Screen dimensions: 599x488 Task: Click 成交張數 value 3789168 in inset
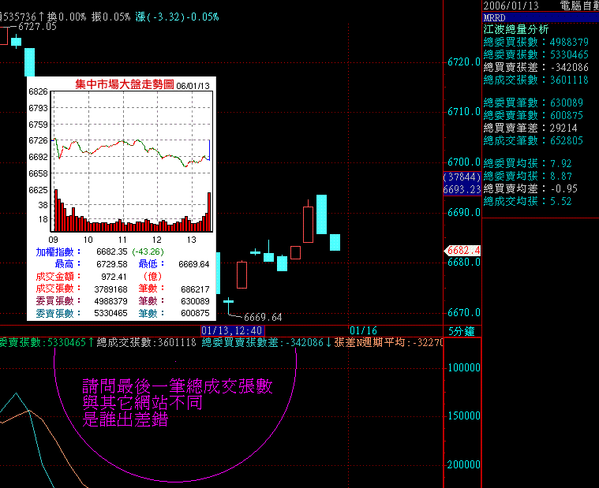[110, 289]
